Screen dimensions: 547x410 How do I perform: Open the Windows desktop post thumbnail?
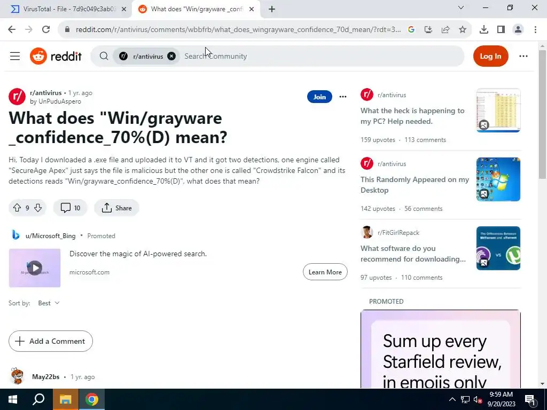coord(498,179)
